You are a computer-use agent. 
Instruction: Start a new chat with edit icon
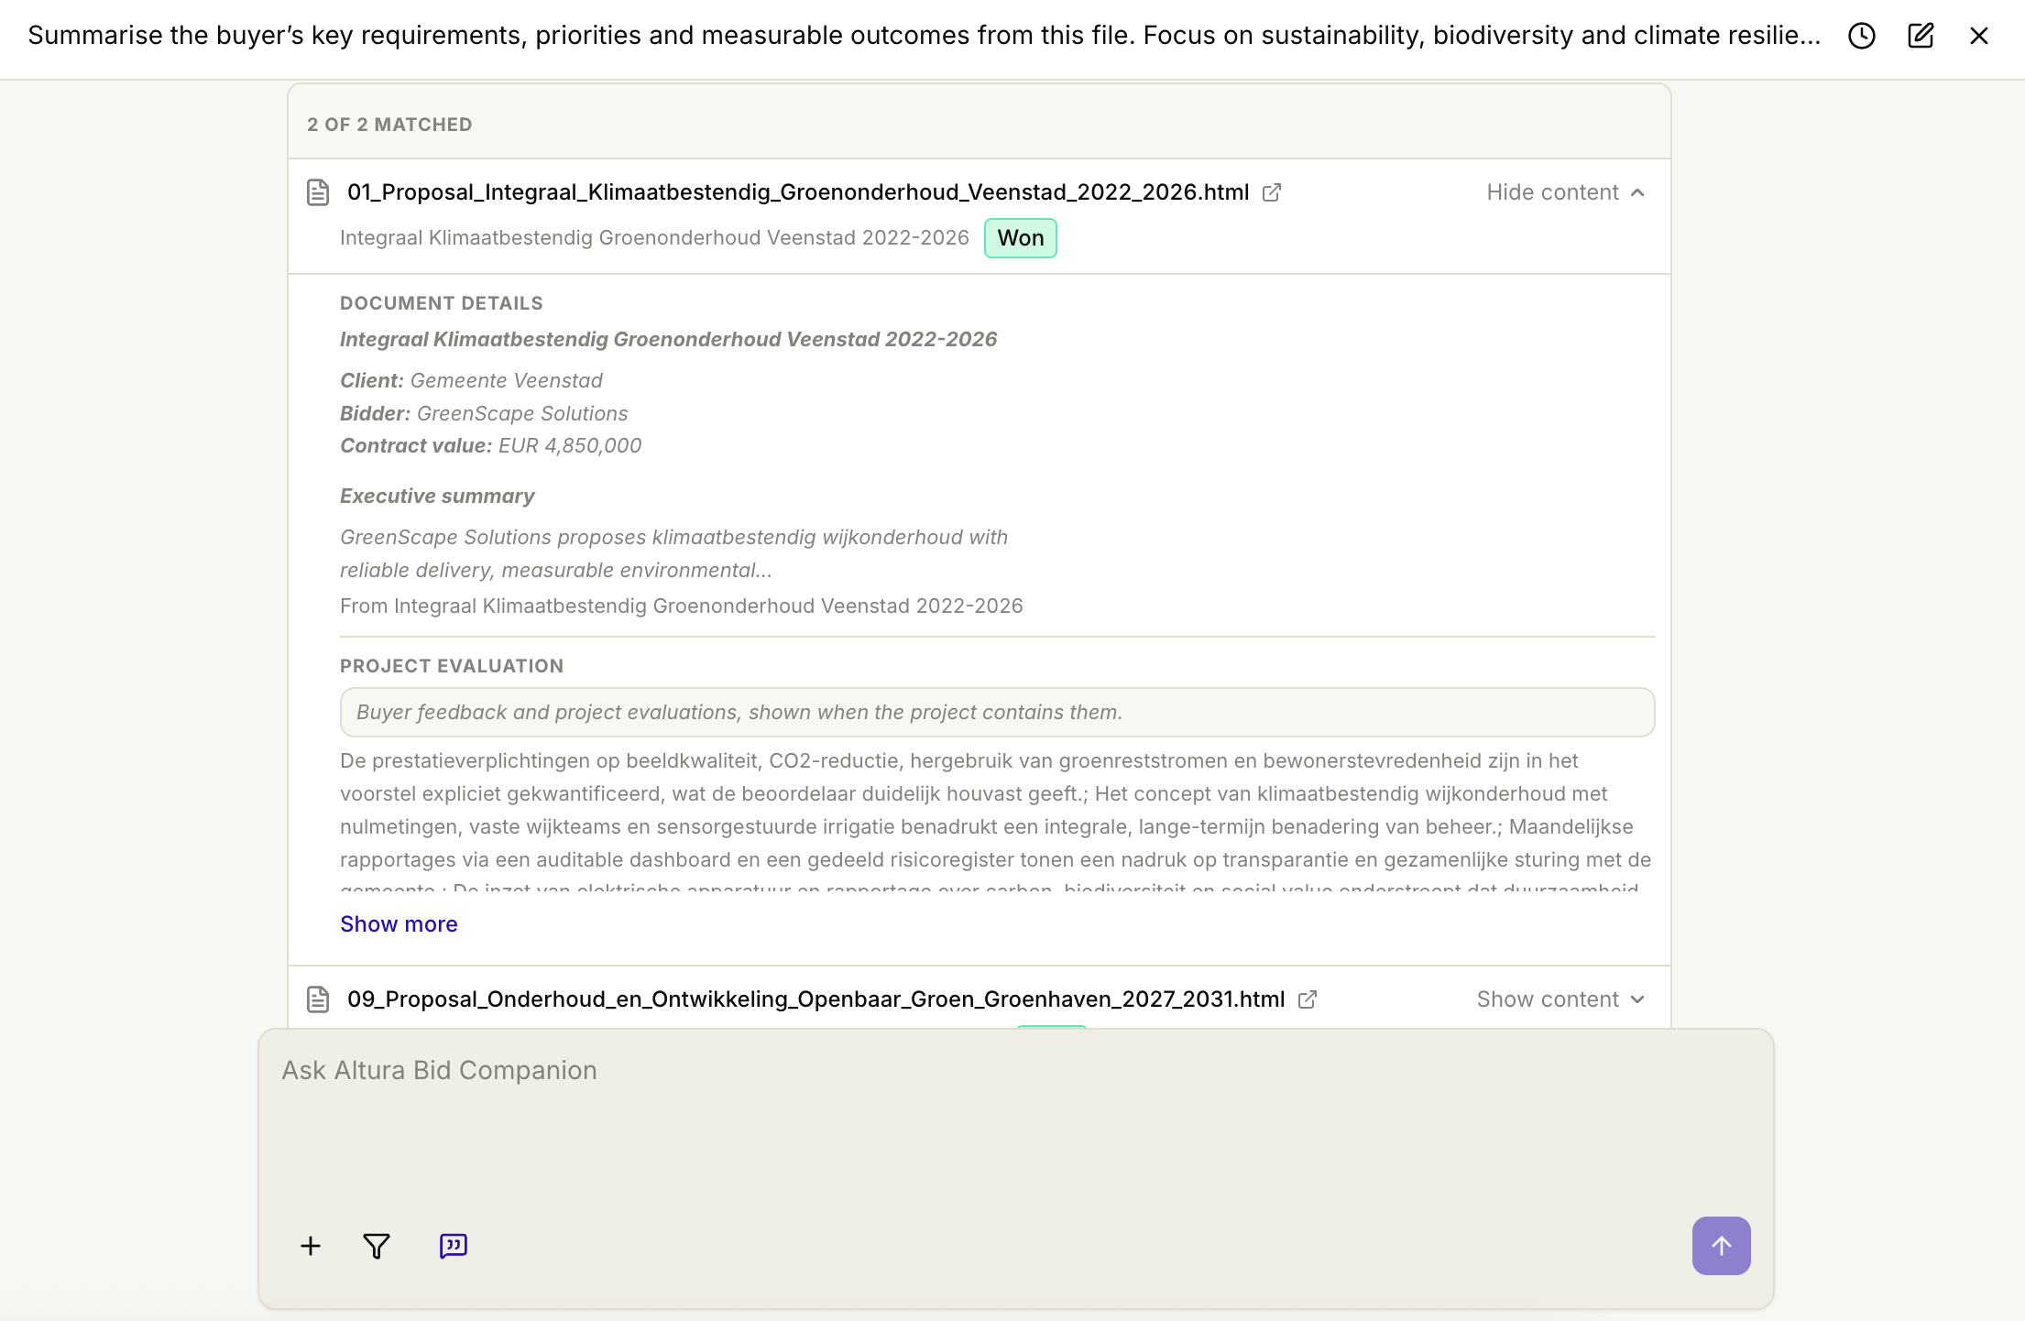click(x=1921, y=36)
